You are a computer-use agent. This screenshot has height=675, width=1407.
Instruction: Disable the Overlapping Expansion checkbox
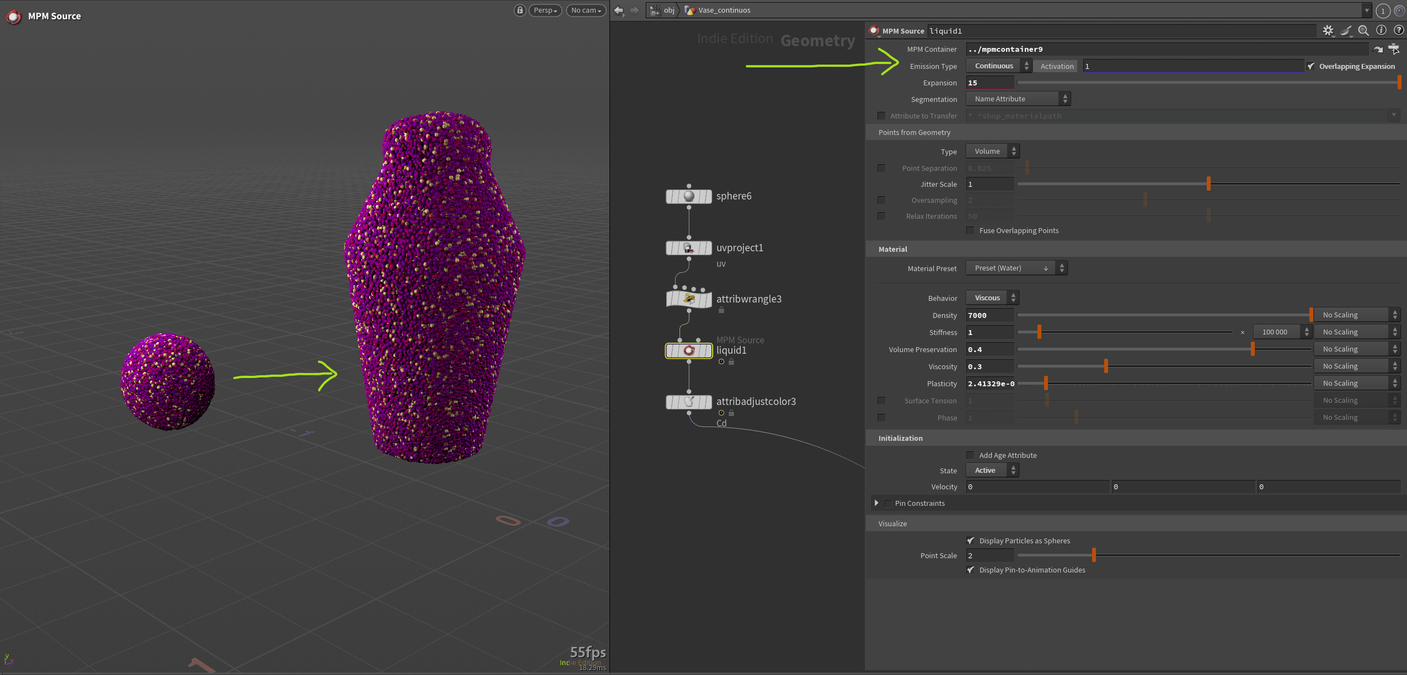1312,66
